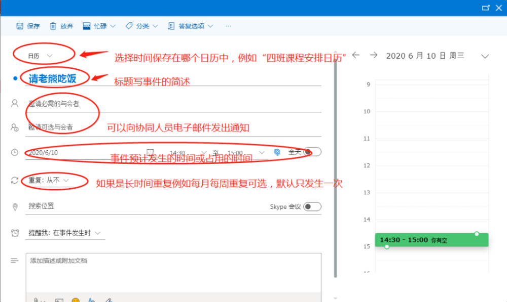The height and width of the screenshot is (302, 507).
Task: Open the 分类 category dropdown
Action: [141, 26]
